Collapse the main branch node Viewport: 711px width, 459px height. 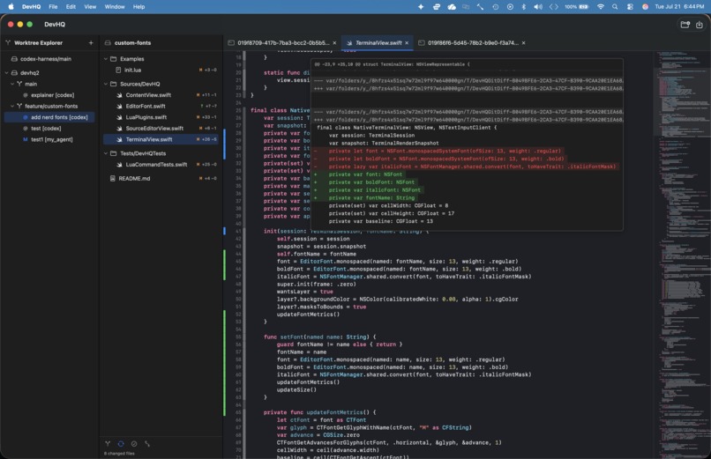[x=12, y=84]
